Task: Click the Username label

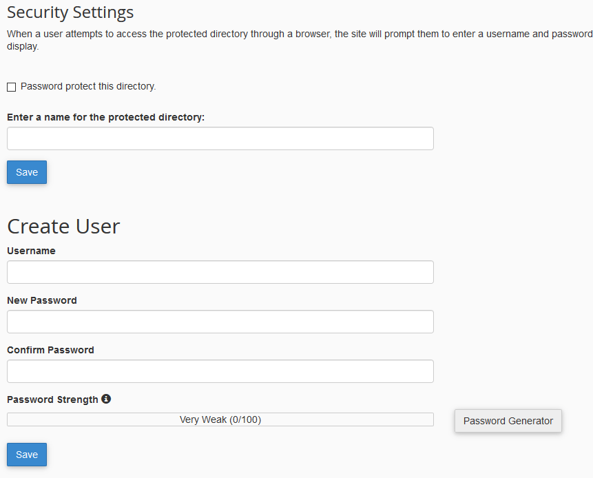Action: [x=31, y=251]
